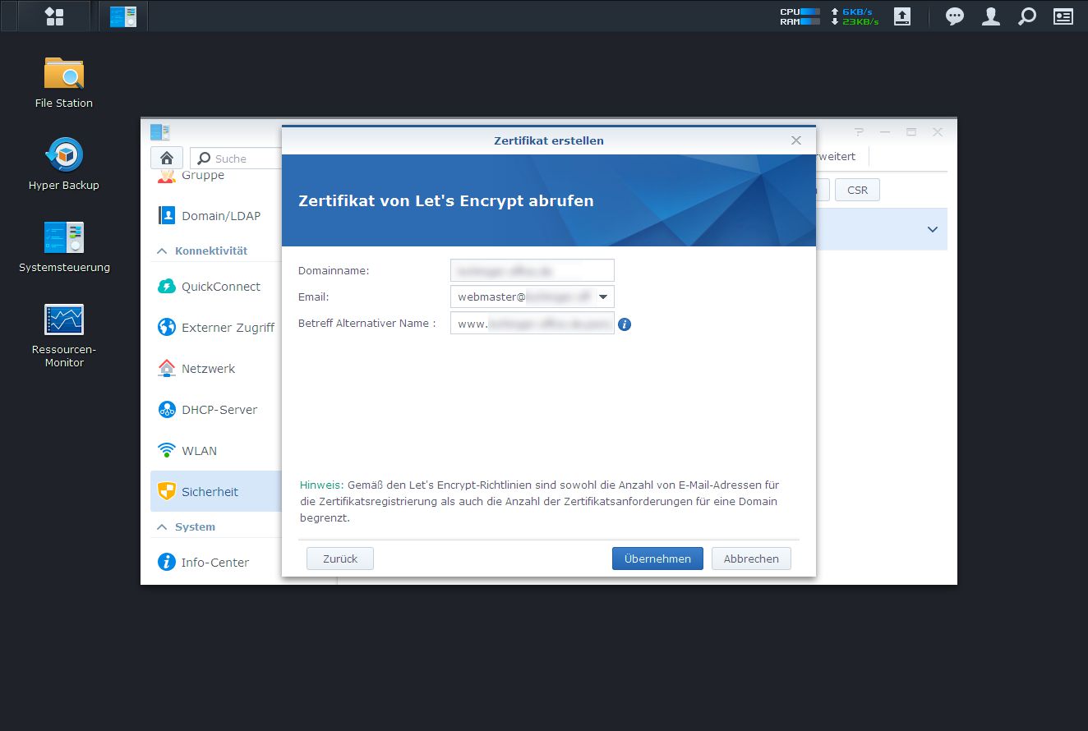The width and height of the screenshot is (1088, 731).
Task: Close the Zertifikat erstellen dialog
Action: pyautogui.click(x=796, y=140)
